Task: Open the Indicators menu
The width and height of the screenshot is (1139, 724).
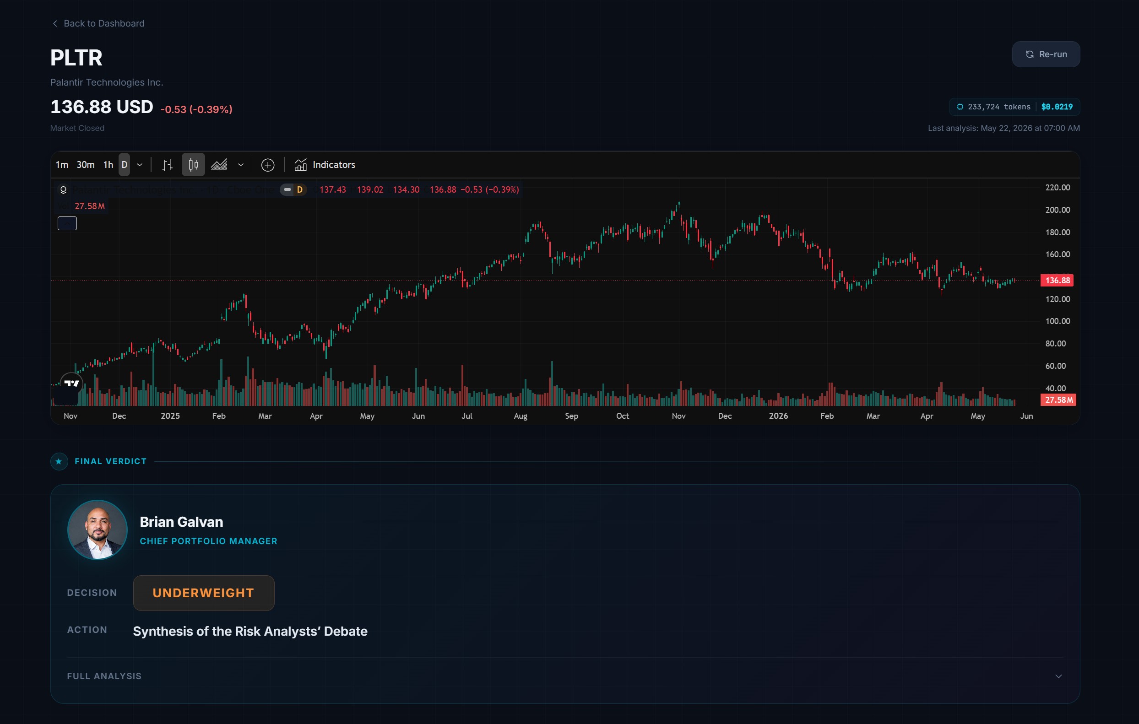Action: [325, 165]
